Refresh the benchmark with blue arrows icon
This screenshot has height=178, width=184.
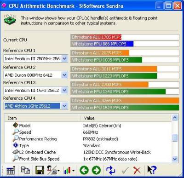click(110, 170)
